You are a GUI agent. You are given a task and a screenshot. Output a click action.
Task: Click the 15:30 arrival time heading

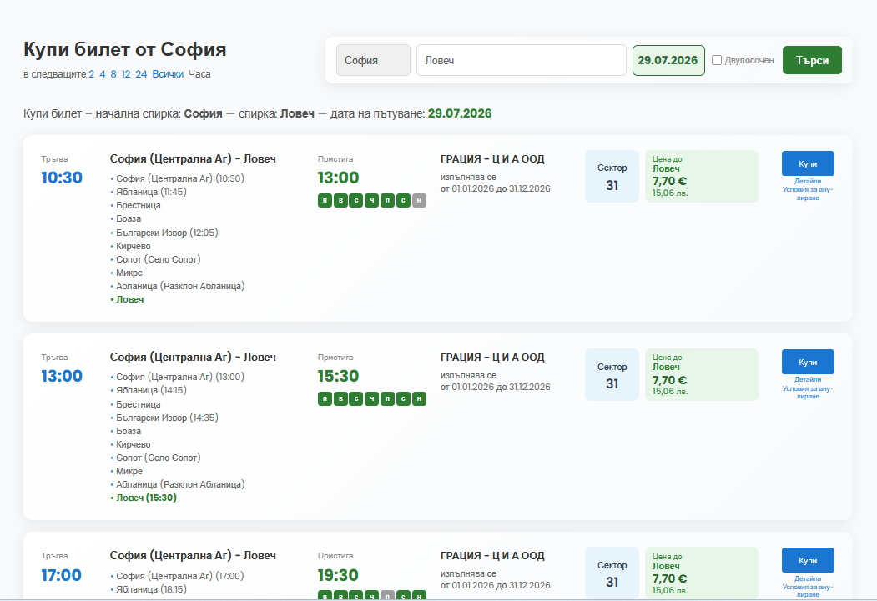click(338, 376)
